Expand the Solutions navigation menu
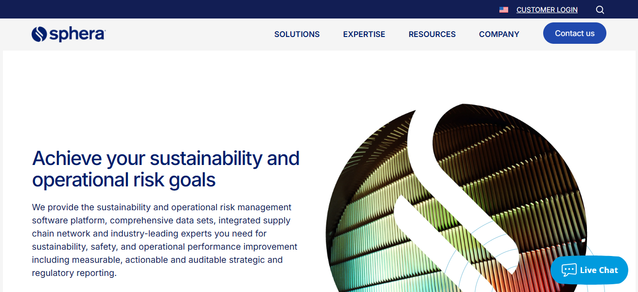Viewport: 638px width, 292px height. coord(297,34)
